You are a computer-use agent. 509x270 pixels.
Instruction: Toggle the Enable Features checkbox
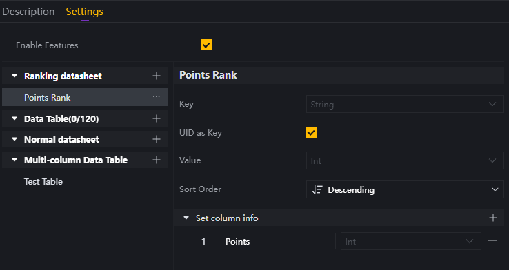point(207,45)
